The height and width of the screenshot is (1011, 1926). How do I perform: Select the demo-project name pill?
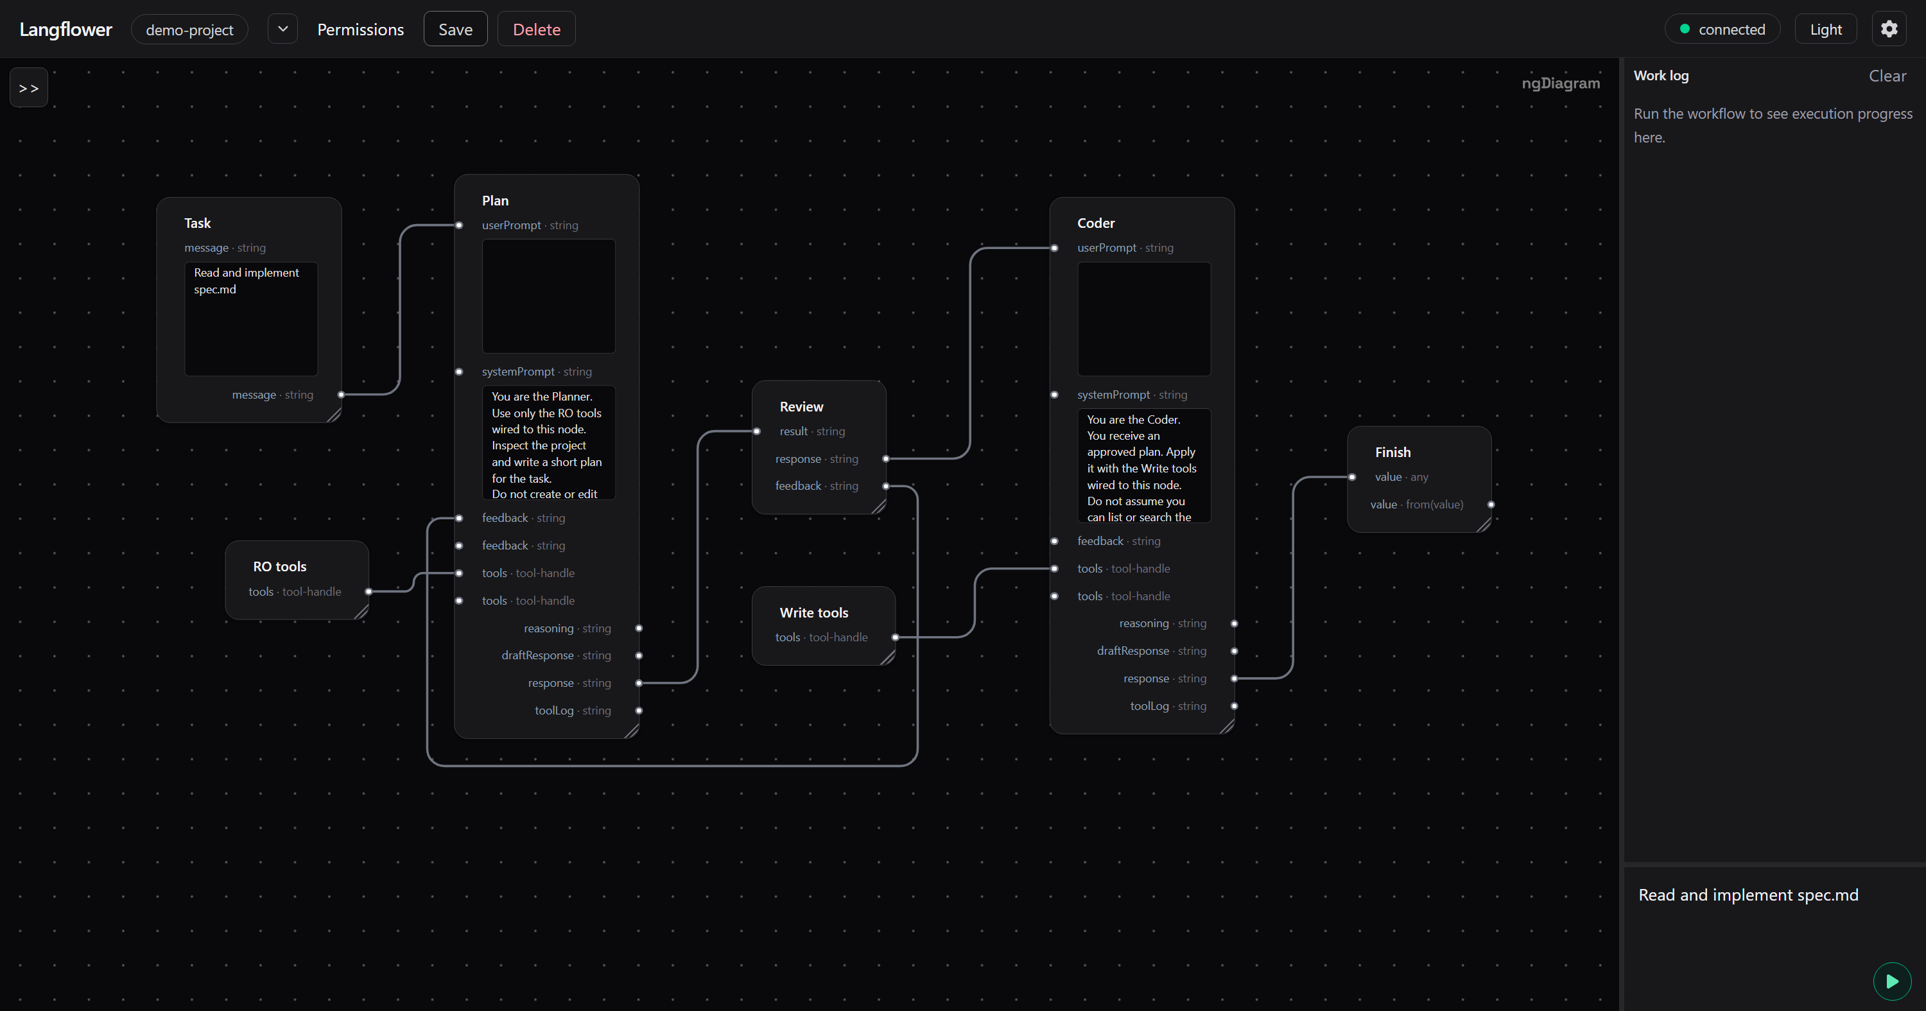189,29
